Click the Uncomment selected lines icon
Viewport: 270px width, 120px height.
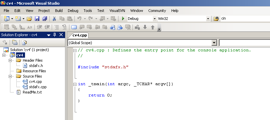tap(64, 27)
